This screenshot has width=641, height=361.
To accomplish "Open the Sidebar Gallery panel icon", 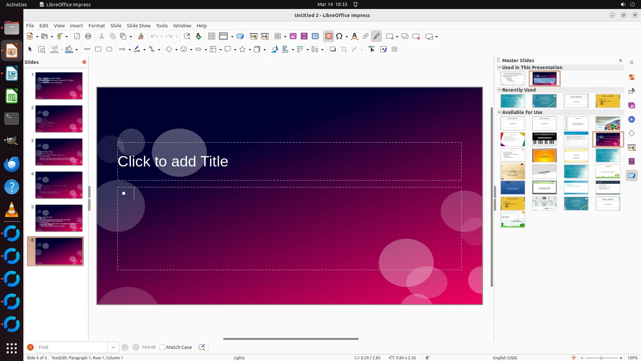I will coord(631,105).
